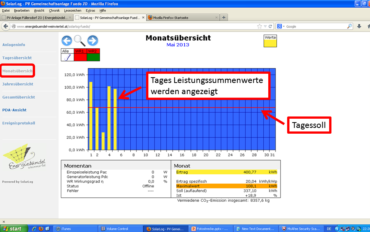This screenshot has width=370, height=232.
Task: Switch to Mozilla Firefox-Startseite tab
Action: 182,18
